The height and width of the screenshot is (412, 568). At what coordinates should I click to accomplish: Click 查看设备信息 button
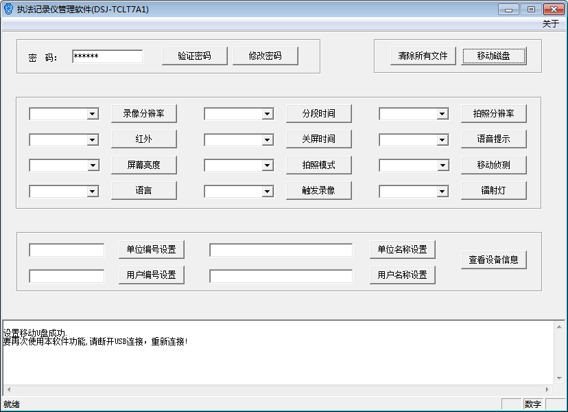[x=494, y=260]
